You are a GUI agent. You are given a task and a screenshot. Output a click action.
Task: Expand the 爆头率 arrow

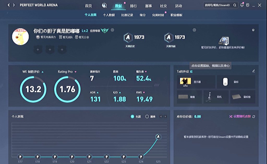146,72
